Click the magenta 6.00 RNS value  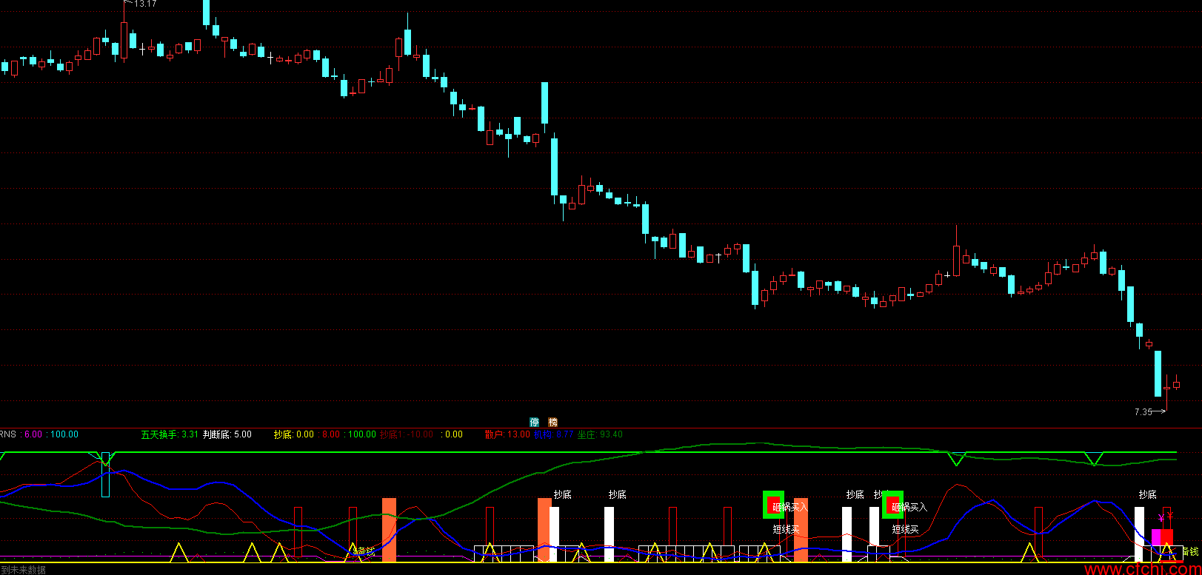tap(33, 434)
